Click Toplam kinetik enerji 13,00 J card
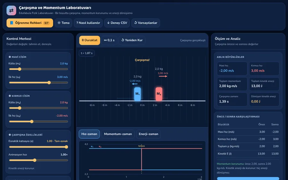288x180 pixels. click(264, 84)
